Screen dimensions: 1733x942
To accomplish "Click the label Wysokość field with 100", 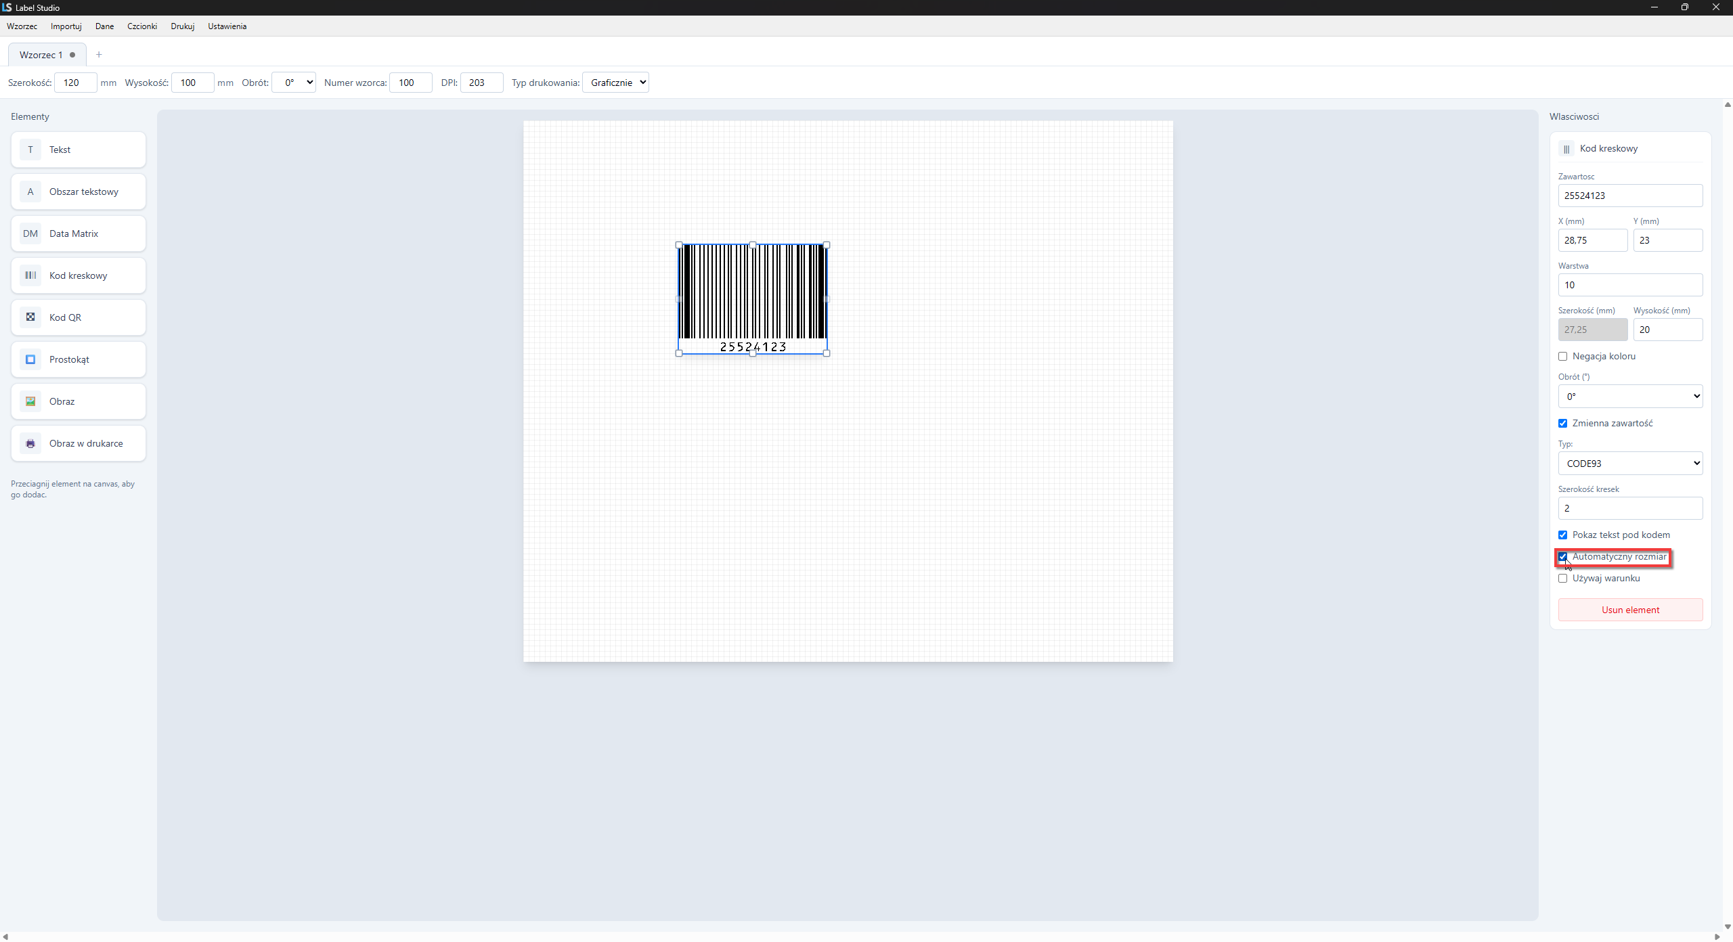I will tap(193, 83).
